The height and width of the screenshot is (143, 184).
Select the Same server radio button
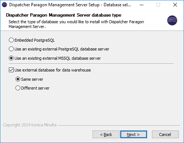tap(18, 79)
